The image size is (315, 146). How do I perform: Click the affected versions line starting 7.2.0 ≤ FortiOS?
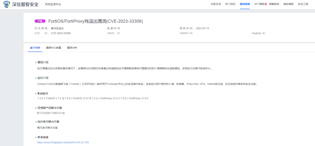tap(93, 99)
